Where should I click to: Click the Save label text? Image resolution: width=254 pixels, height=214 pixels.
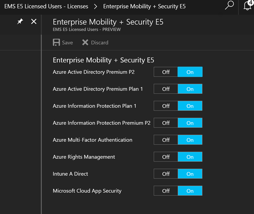[67, 43]
